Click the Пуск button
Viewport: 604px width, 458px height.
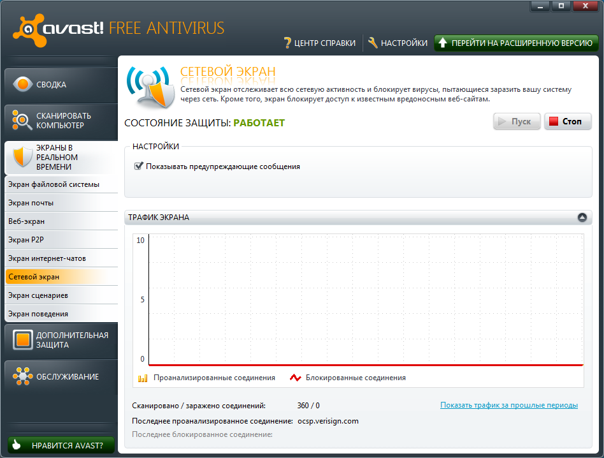point(517,121)
